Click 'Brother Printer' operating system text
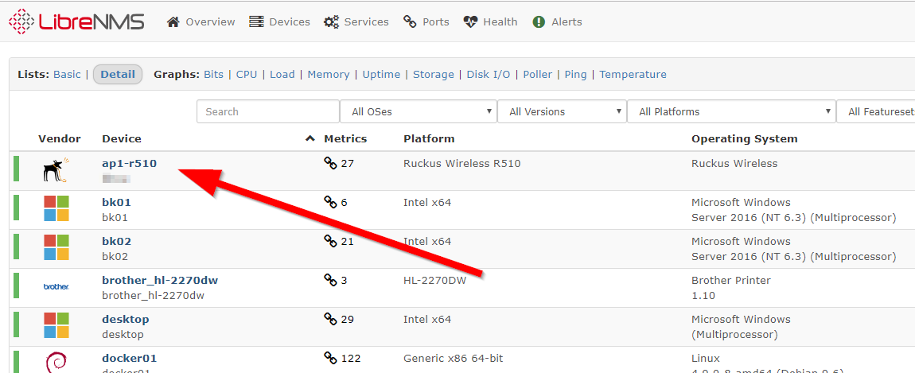Screen dimensions: 915x373 coord(731,280)
